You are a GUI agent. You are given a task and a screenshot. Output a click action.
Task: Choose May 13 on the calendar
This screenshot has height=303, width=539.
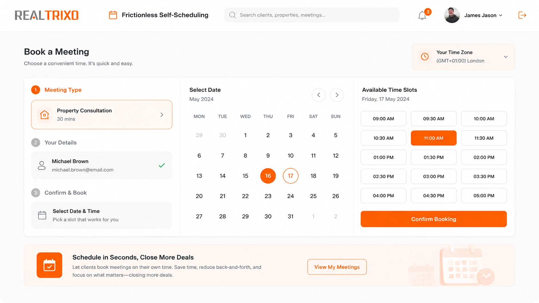[x=199, y=176]
